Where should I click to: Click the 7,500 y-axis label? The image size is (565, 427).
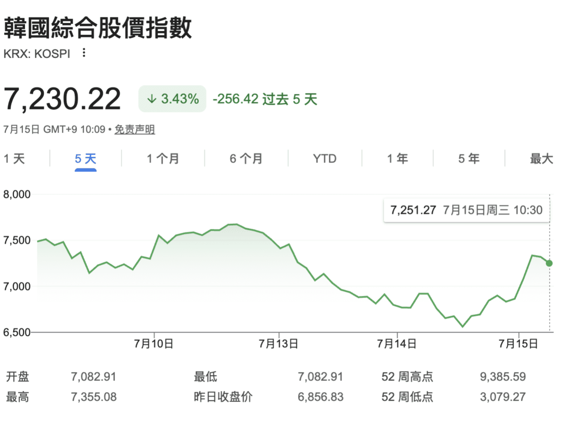pos(17,240)
